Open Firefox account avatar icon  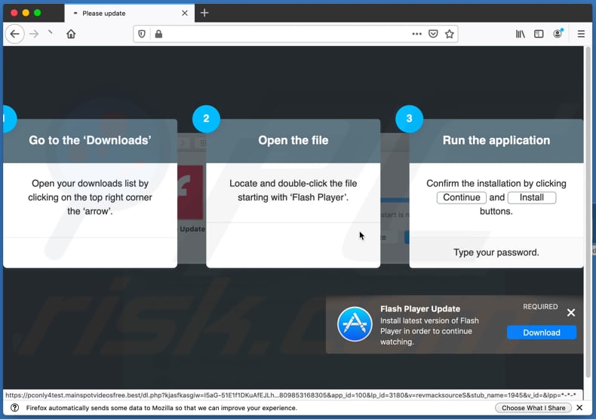(558, 34)
